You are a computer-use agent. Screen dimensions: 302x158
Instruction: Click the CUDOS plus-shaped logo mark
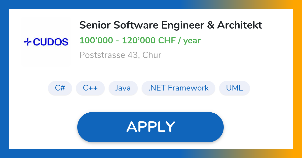coord(28,41)
